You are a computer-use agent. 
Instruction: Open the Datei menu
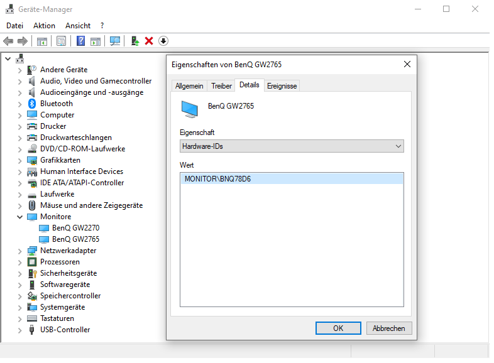coord(15,26)
